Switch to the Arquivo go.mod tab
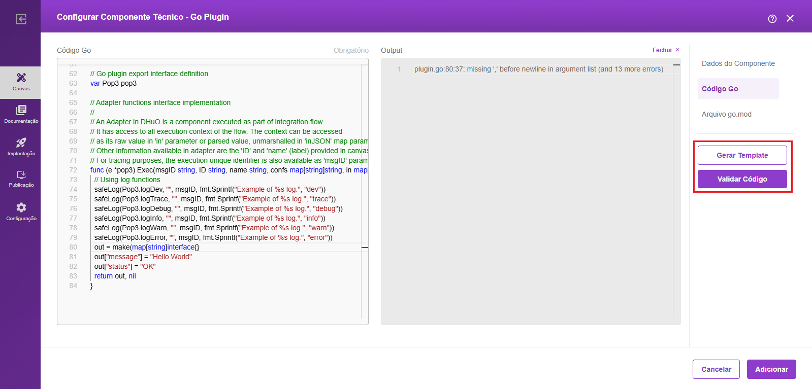 [x=726, y=114]
